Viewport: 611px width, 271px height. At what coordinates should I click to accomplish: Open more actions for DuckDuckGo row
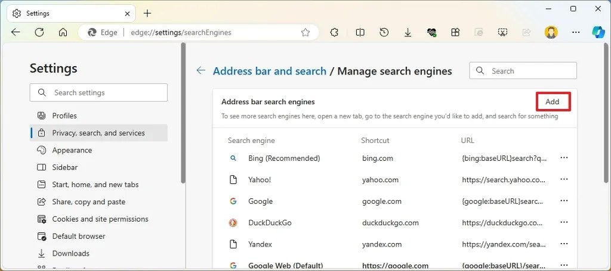pos(564,222)
